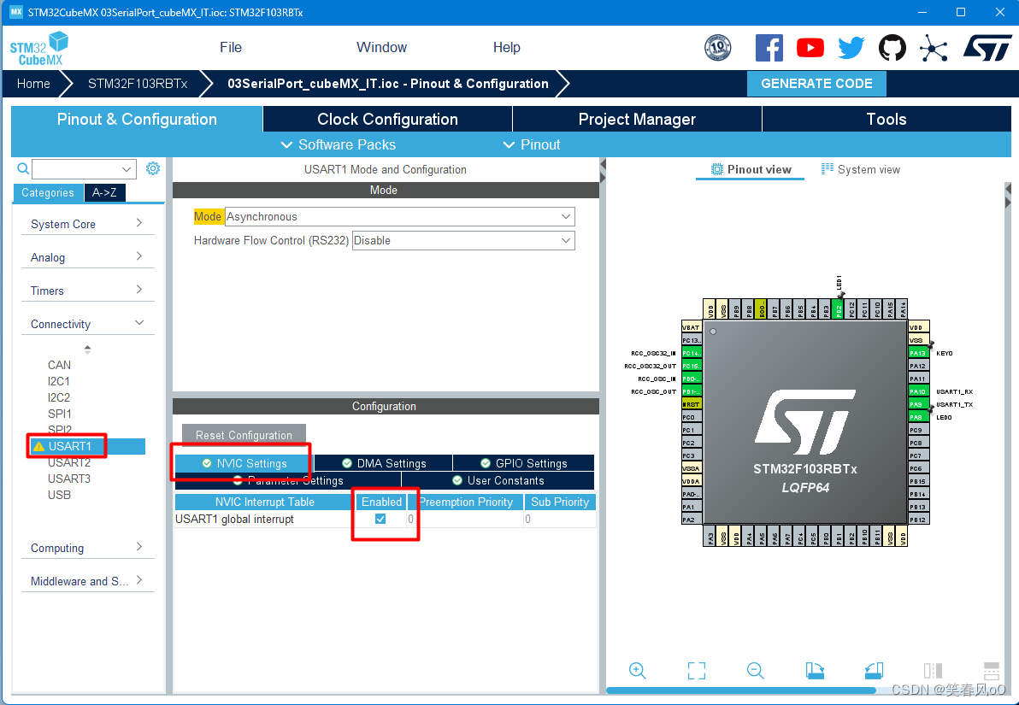Open the peripheral search combo box
Viewport: 1019px width, 705px height.
coord(85,169)
